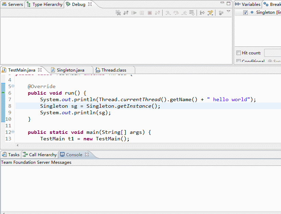Click 'Singleton sg = Singleton.getInstance();' line
The height and width of the screenshot is (214, 281).
(100, 106)
